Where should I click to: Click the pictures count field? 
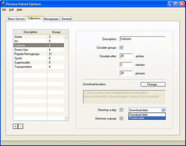(126, 73)
